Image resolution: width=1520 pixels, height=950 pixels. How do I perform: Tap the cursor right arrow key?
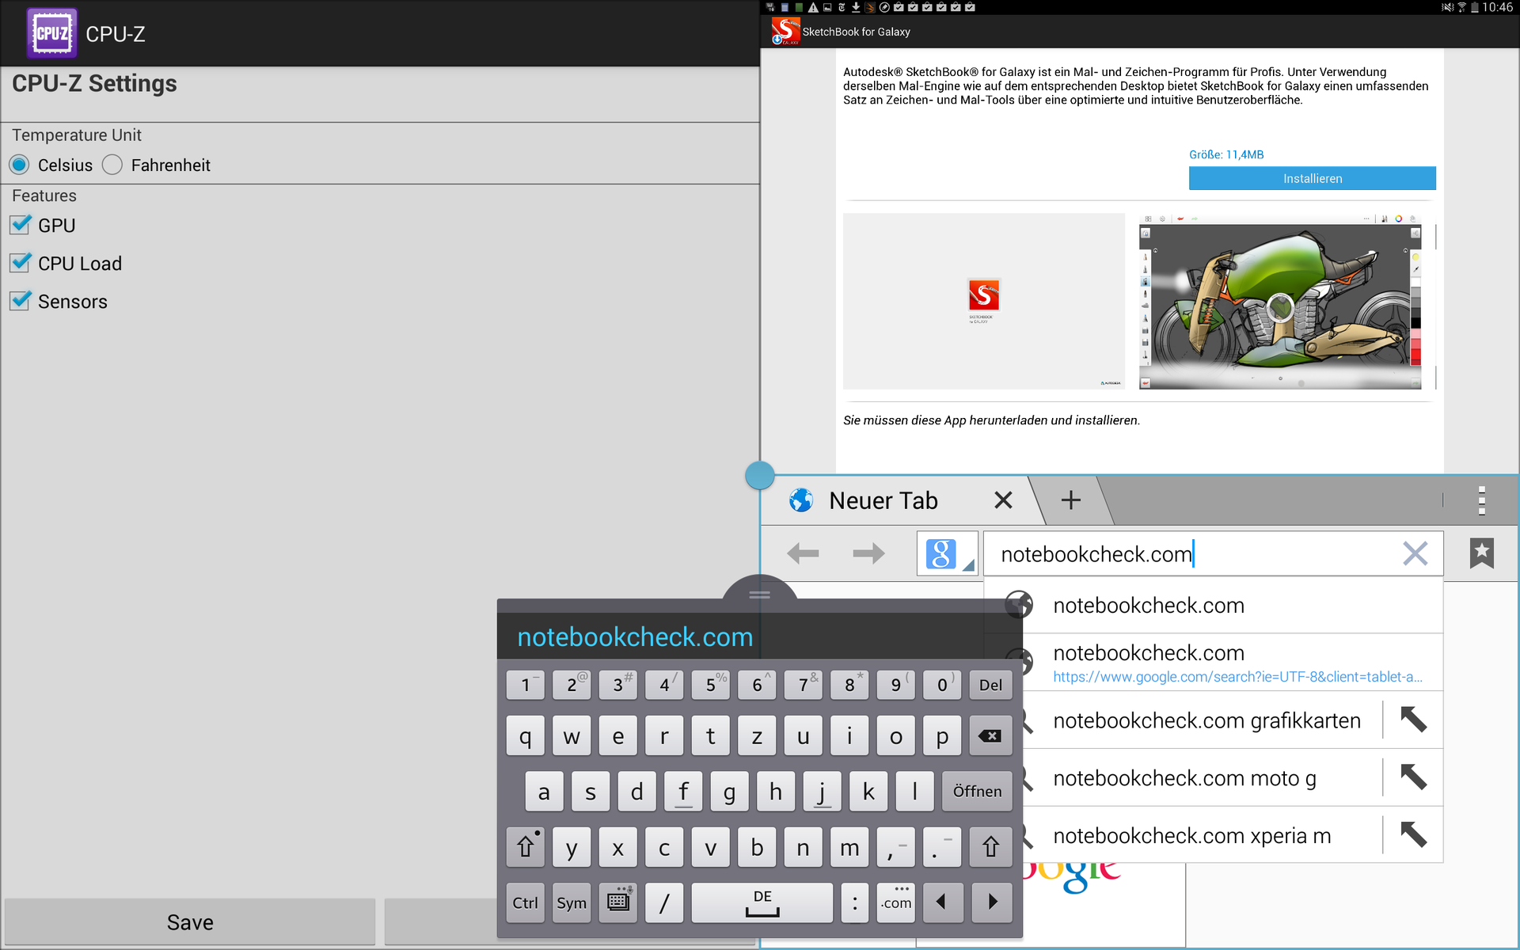pos(992,902)
